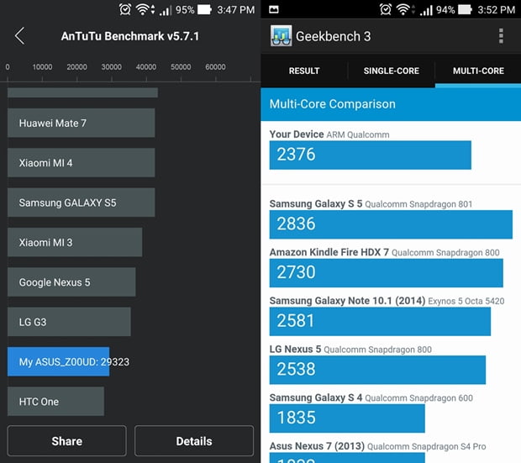Tap LG Nexus 5 device label
The image size is (521, 463).
[350, 350]
